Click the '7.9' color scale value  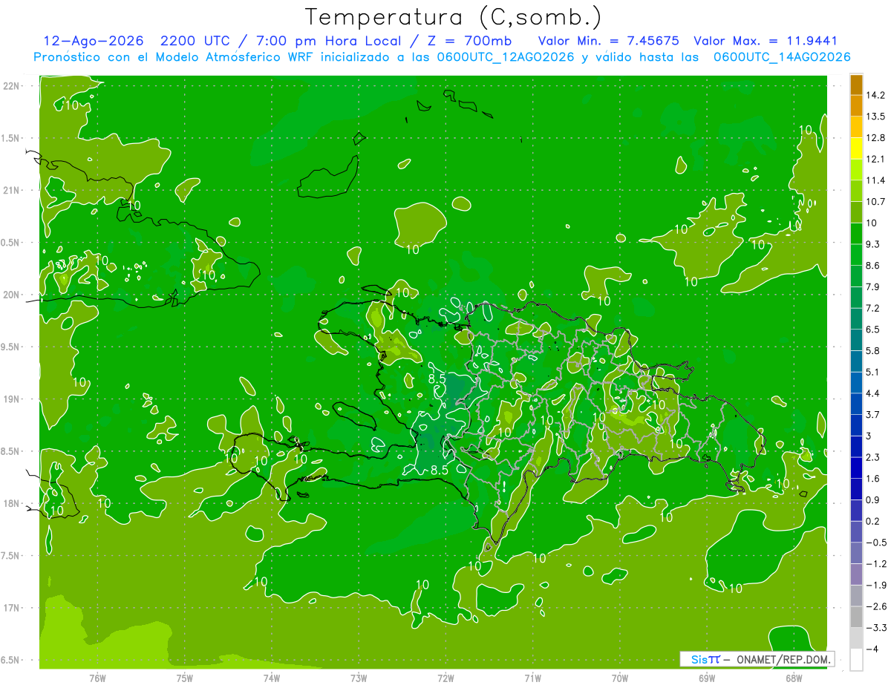coord(874,286)
